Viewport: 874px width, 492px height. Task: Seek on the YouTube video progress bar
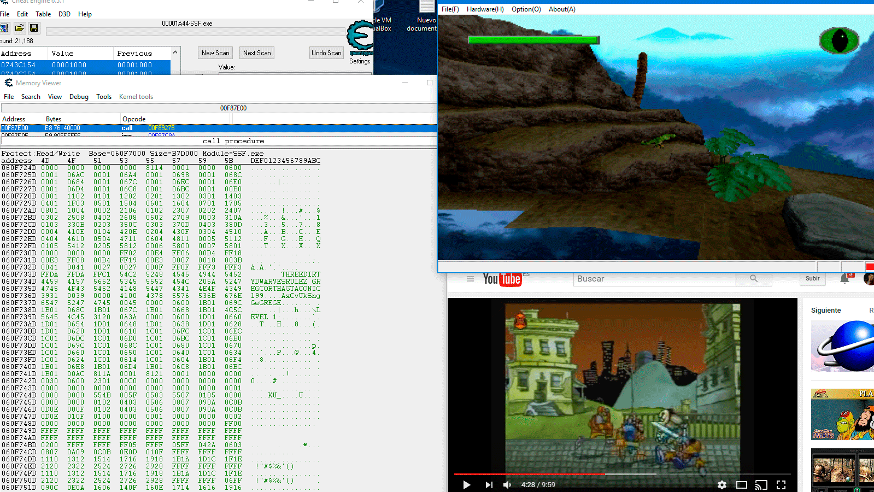[x=623, y=474]
